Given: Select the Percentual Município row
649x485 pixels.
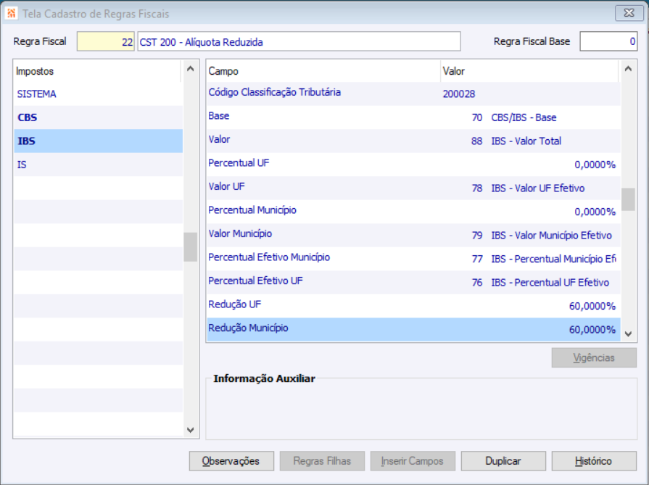Looking at the screenshot, I should pos(413,212).
